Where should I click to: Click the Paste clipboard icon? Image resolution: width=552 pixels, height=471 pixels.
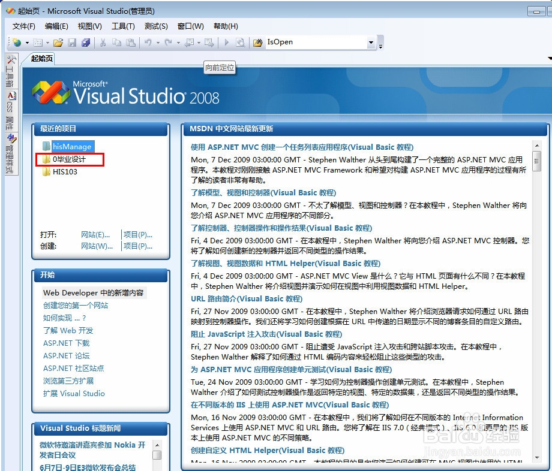(x=131, y=43)
